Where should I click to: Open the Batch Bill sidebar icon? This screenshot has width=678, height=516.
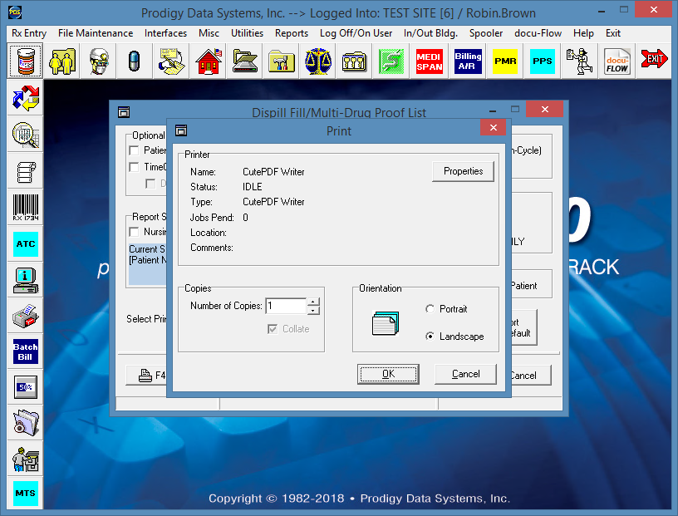click(26, 351)
